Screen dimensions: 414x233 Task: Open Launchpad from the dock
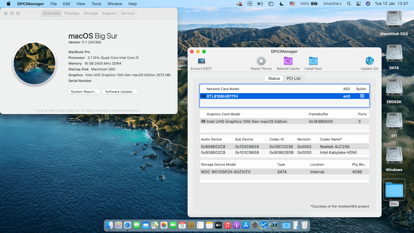coord(119,225)
